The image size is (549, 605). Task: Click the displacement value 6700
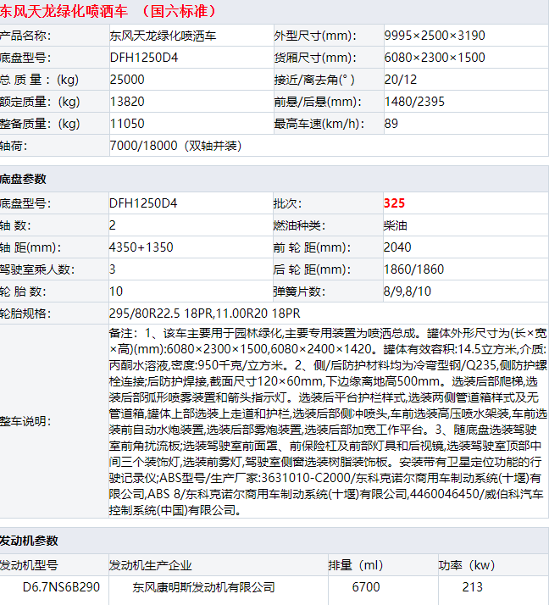point(365,587)
